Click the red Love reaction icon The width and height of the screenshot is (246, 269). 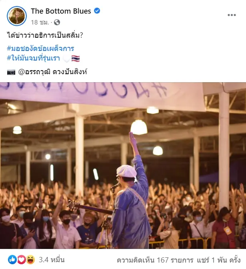point(21,260)
